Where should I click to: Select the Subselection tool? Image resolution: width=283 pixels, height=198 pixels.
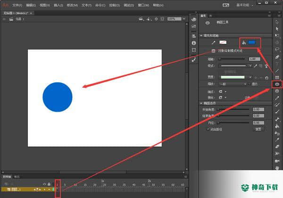(x=277, y=29)
